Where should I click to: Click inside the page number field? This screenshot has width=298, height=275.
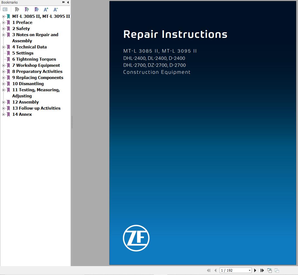click(231, 270)
